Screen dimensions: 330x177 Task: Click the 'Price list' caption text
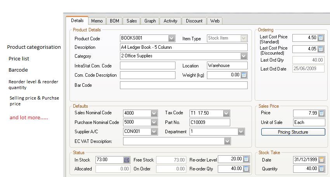click(x=19, y=59)
